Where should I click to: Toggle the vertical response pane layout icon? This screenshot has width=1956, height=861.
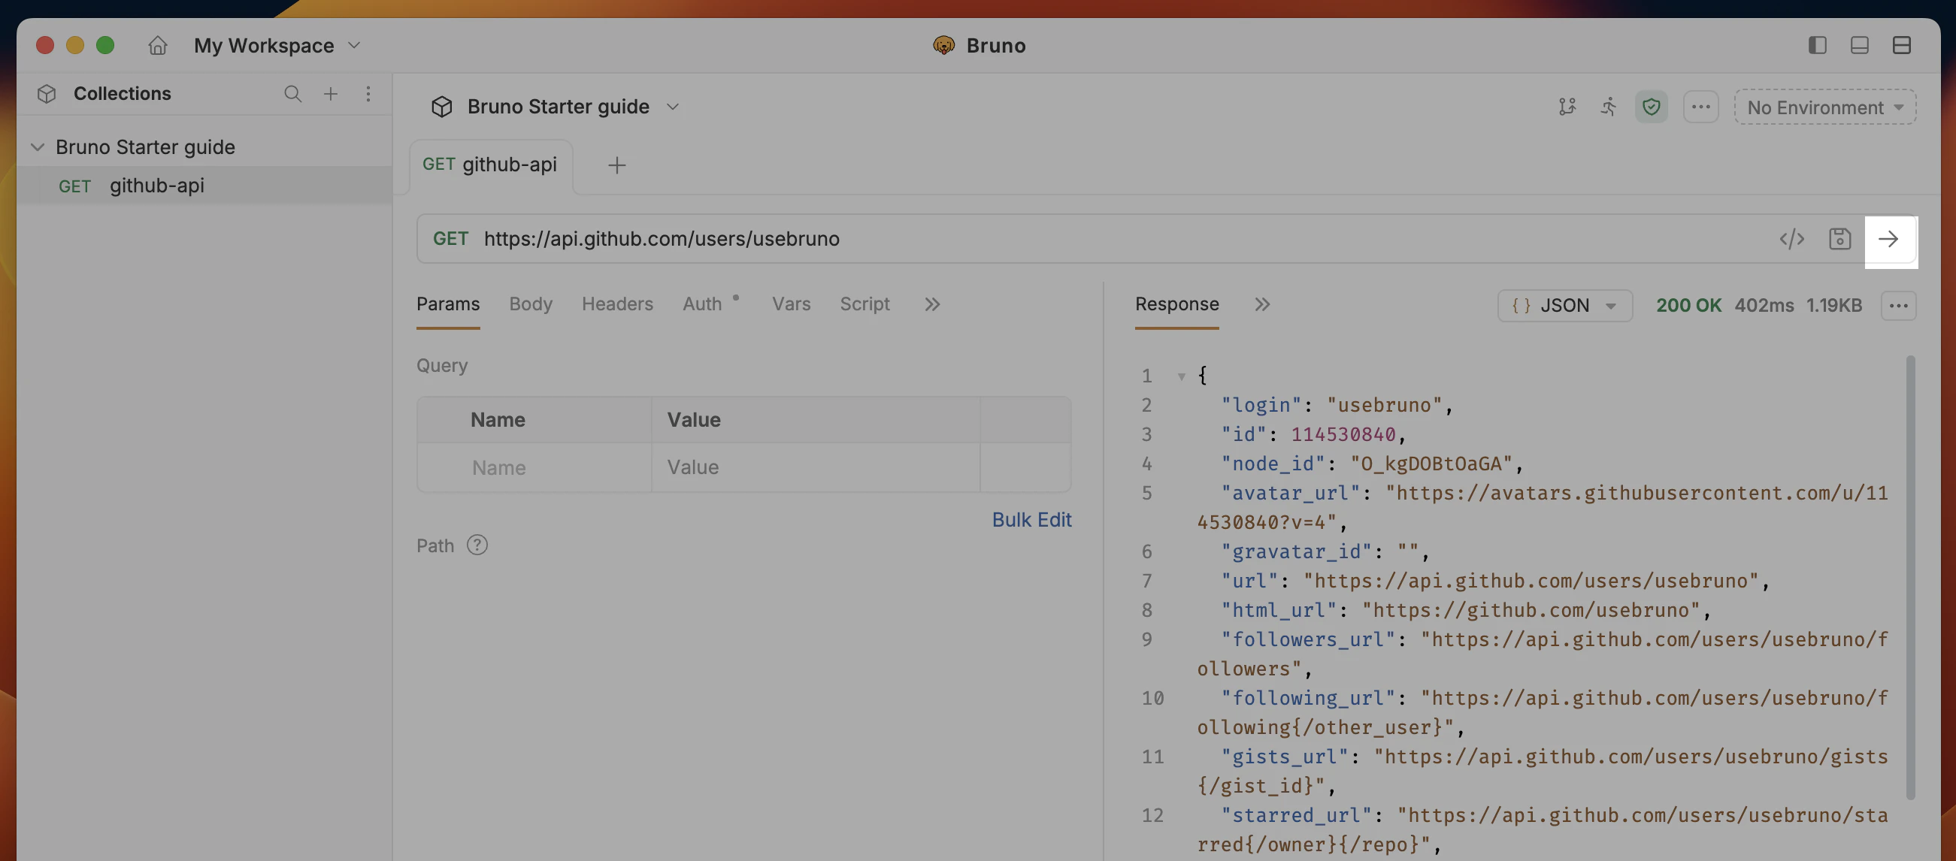(x=1900, y=46)
